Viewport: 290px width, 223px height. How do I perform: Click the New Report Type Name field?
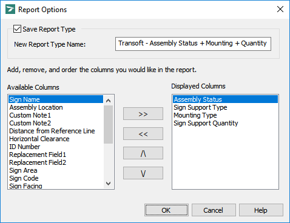click(193, 44)
